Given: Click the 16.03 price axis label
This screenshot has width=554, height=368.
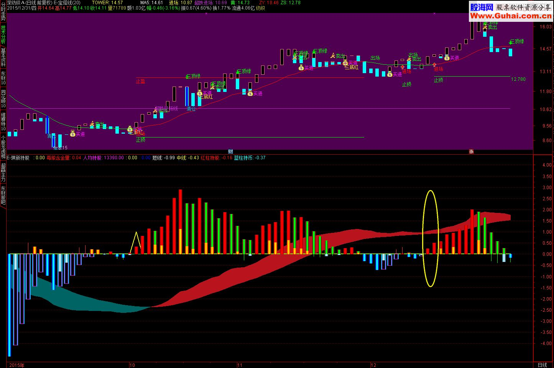Looking at the screenshot, I should click(x=545, y=27).
